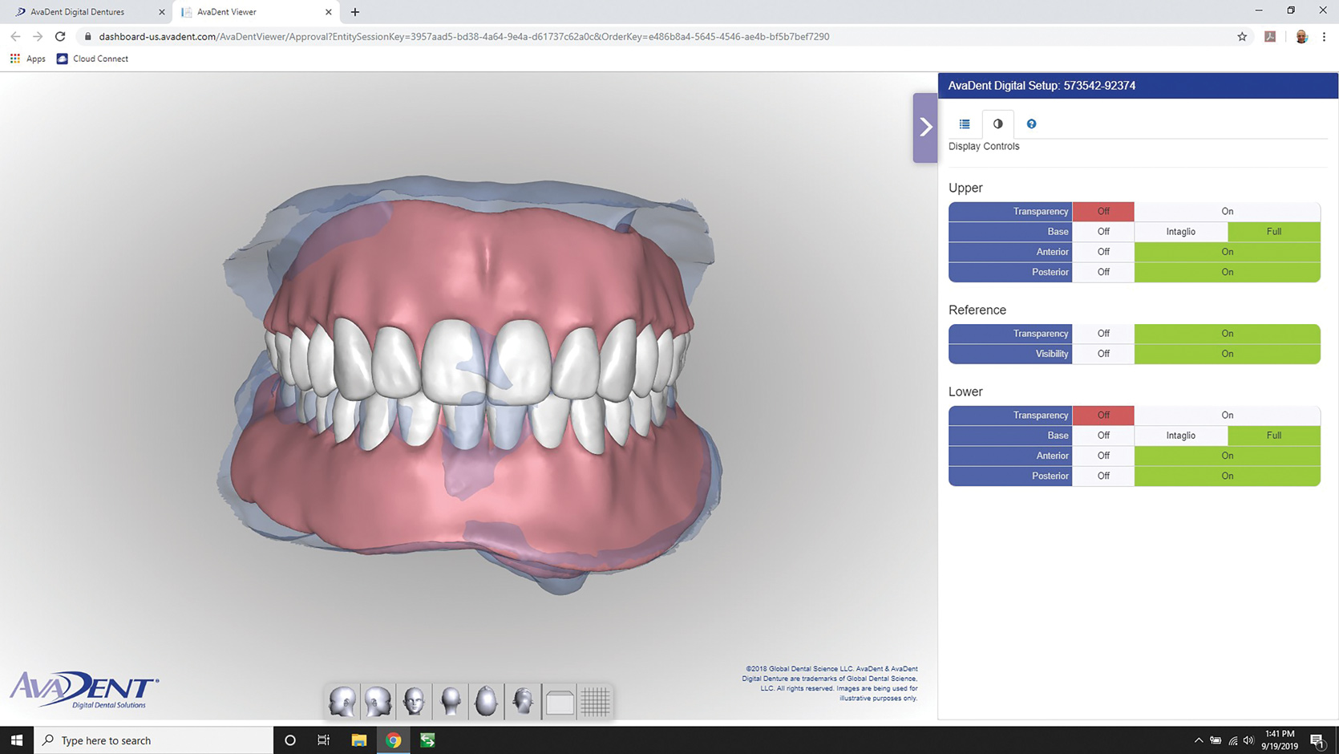Open the Chrome three-dot menu

tap(1324, 36)
